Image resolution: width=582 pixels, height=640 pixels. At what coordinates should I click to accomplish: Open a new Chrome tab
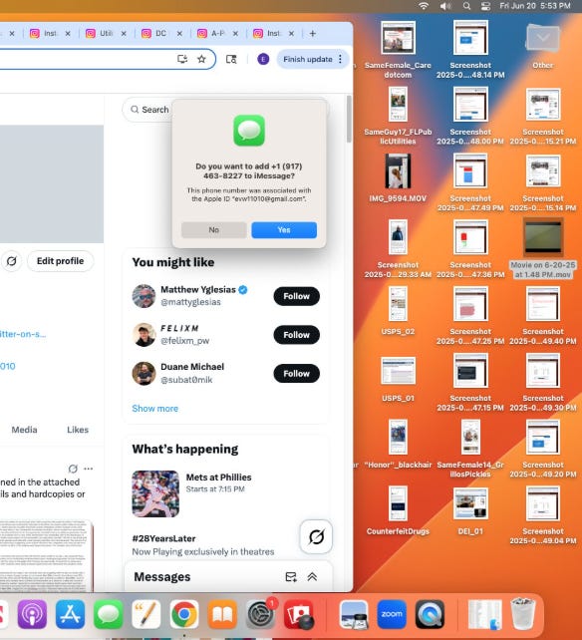click(313, 34)
